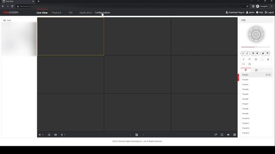Click the red manual tracking icon

tap(244, 64)
